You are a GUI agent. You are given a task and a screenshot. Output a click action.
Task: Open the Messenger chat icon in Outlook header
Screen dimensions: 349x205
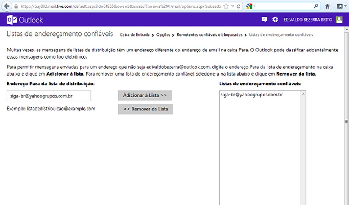(264, 20)
